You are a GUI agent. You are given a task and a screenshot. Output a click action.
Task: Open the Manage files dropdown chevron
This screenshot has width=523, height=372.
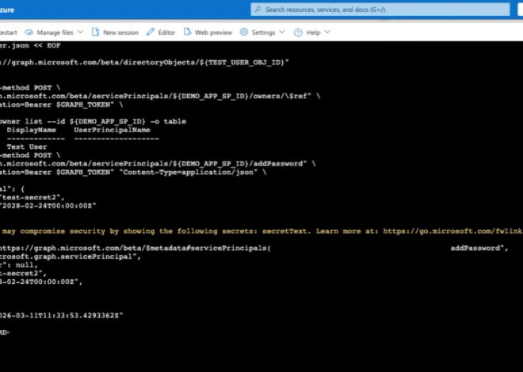(x=80, y=32)
